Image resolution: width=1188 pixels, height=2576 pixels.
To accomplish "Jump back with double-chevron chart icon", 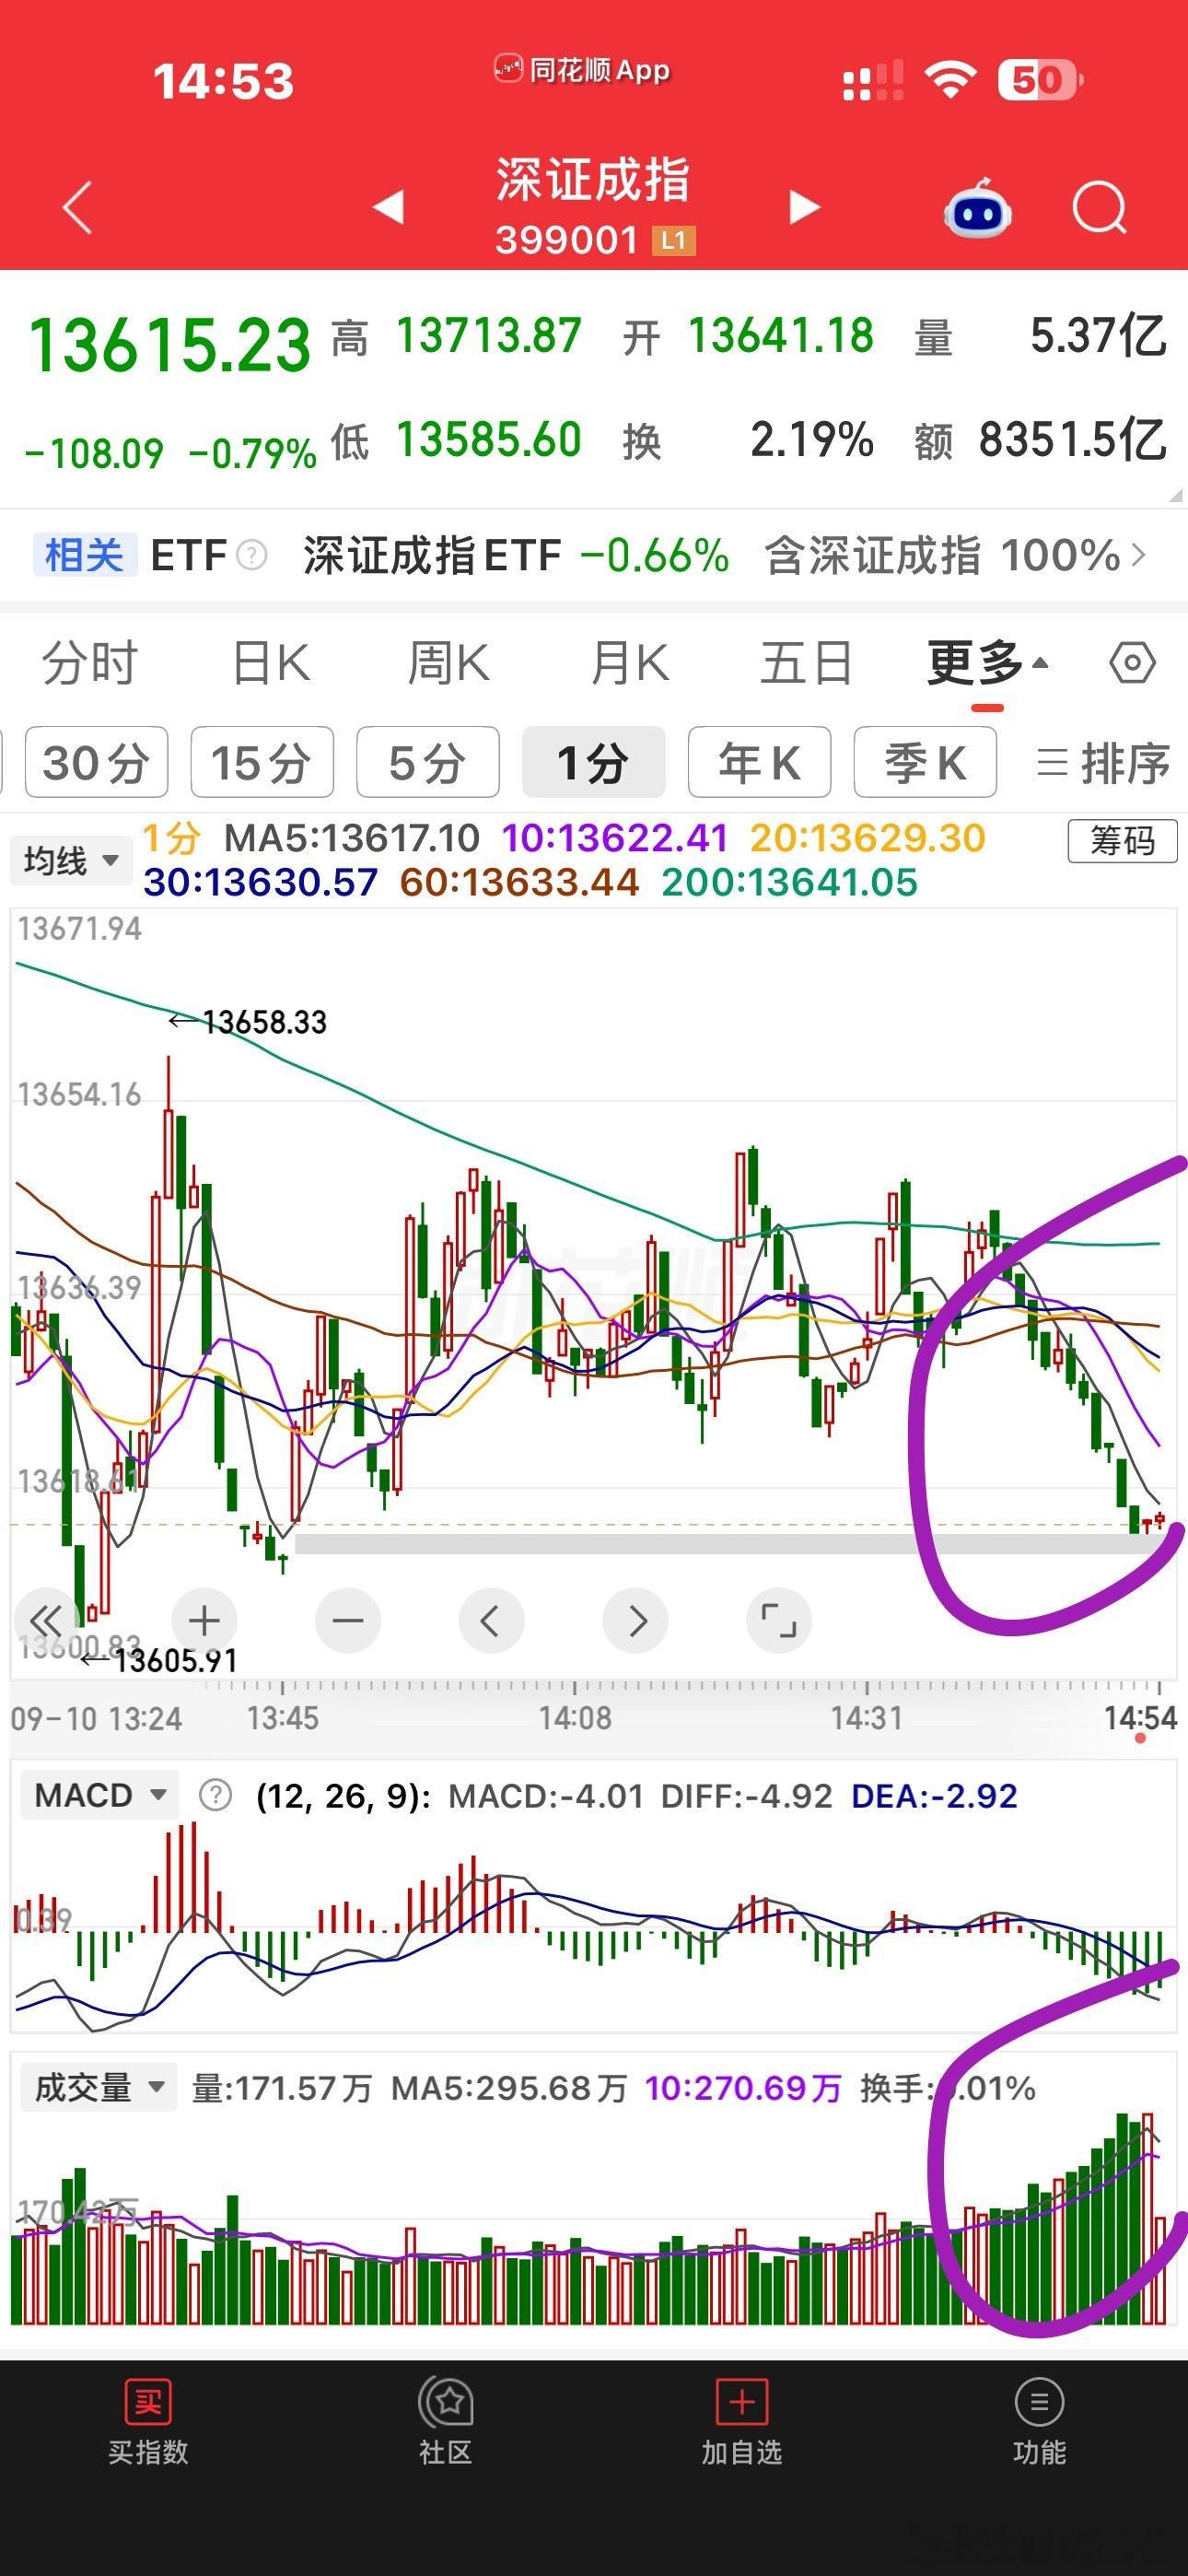I will (46, 1620).
